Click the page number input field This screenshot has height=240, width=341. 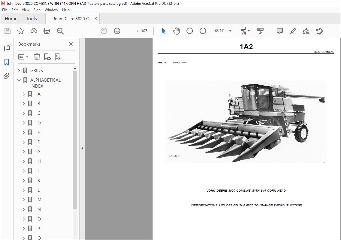131,31
